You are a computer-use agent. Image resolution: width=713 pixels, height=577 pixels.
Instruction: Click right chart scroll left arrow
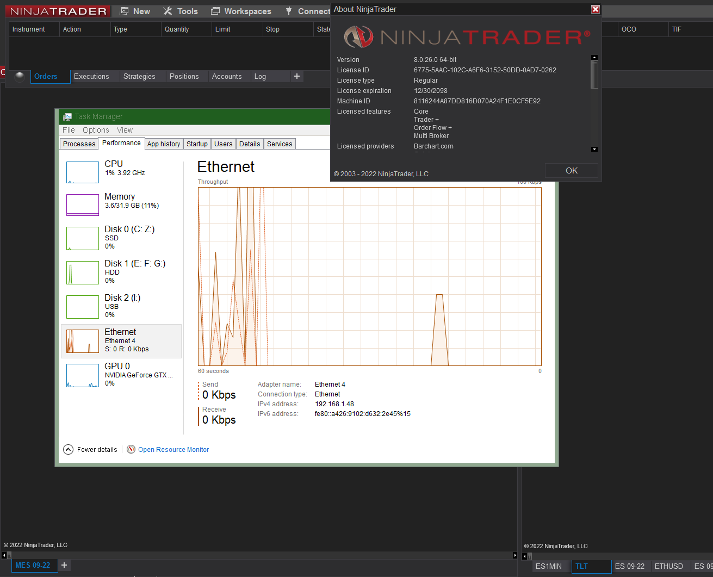click(x=524, y=556)
